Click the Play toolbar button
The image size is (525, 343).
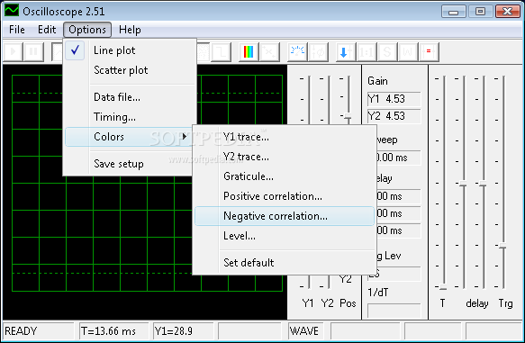click(x=13, y=52)
